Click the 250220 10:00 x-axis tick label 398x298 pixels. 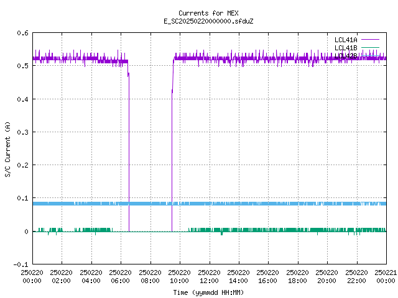coord(180,276)
